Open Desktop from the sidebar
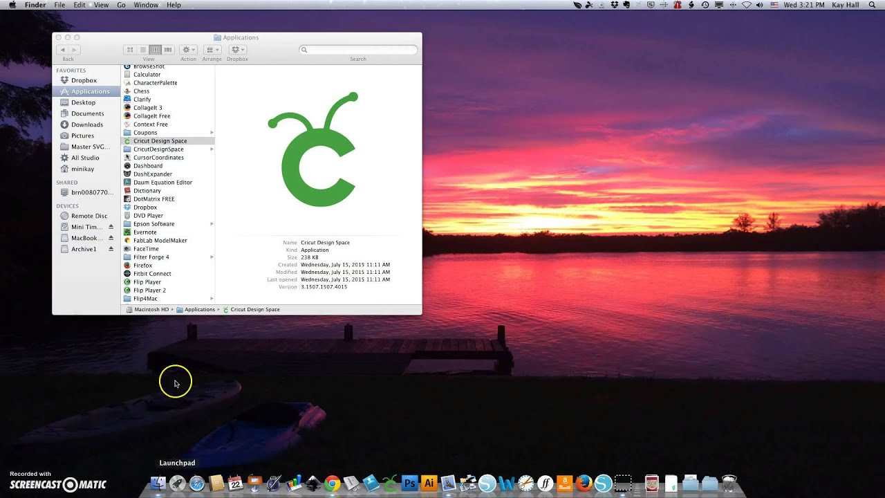885x498 pixels. (x=83, y=102)
